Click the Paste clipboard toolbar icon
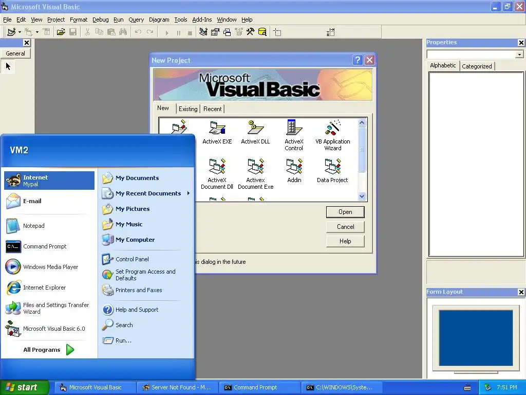 coord(111,32)
